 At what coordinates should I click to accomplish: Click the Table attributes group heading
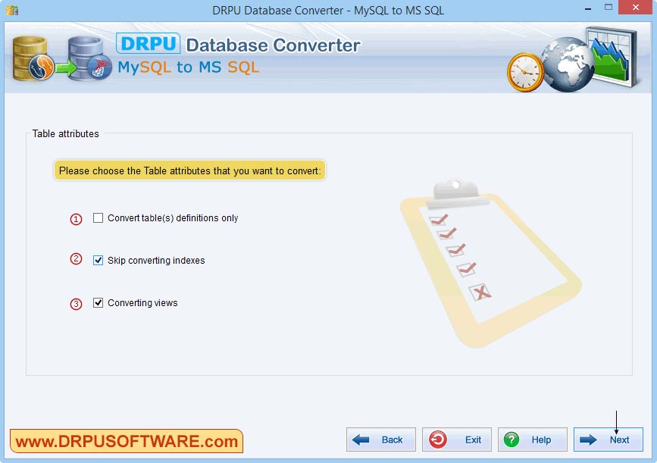pyautogui.click(x=65, y=133)
